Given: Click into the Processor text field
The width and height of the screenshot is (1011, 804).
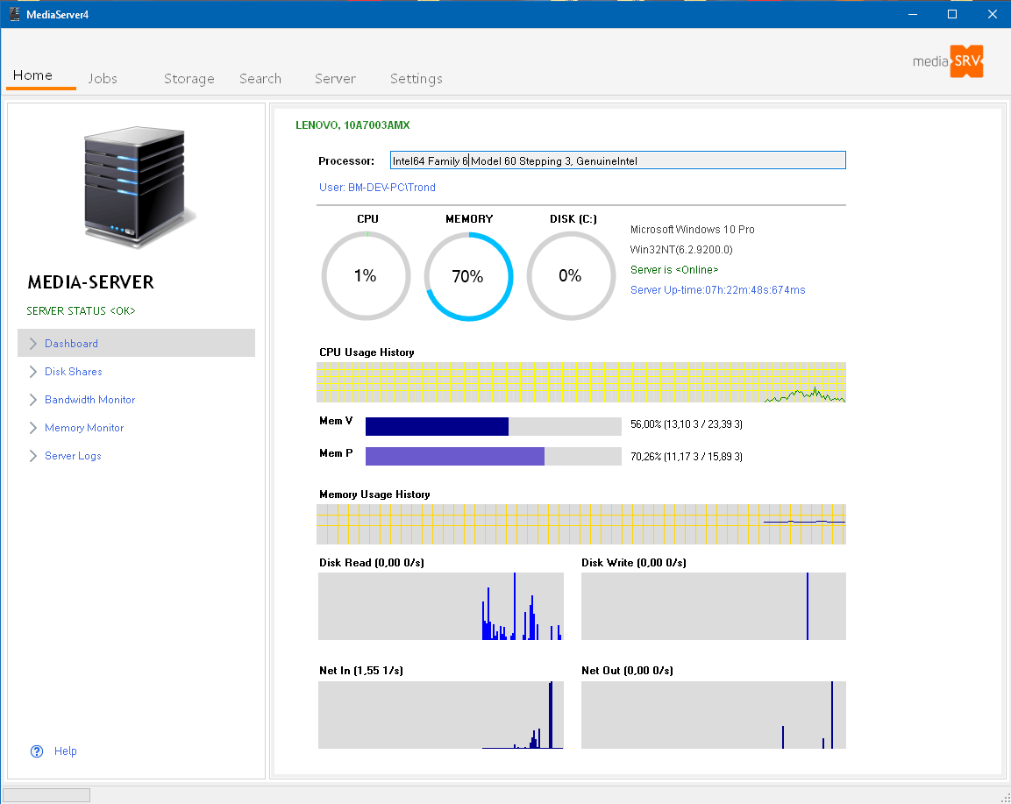Looking at the screenshot, I should coord(617,160).
